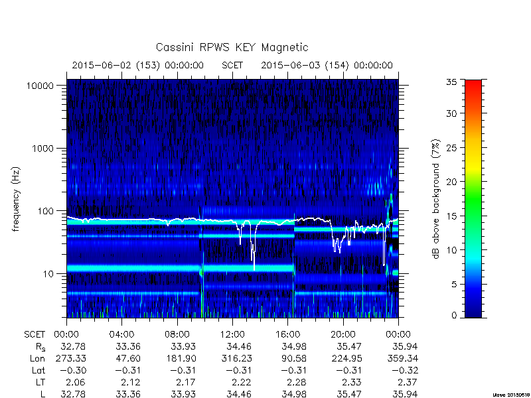Click the 0 value on the color scale
Screen dimensions: 531x398
click(x=454, y=316)
